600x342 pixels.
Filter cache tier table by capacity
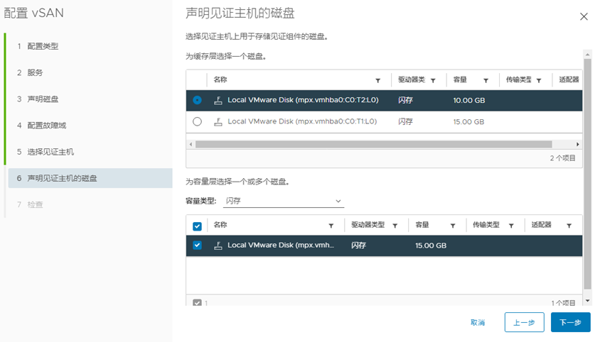pos(486,80)
